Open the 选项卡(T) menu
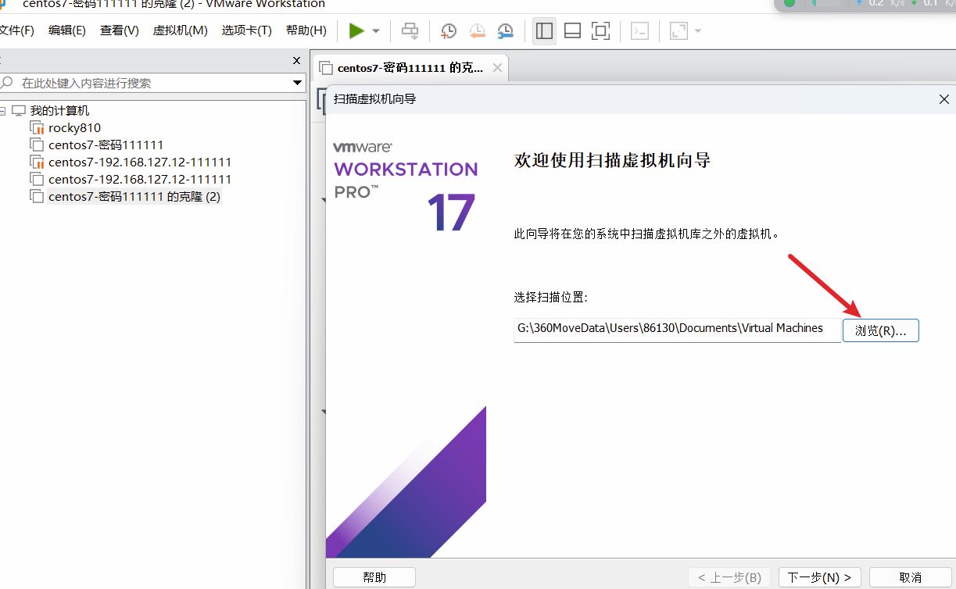 tap(247, 30)
